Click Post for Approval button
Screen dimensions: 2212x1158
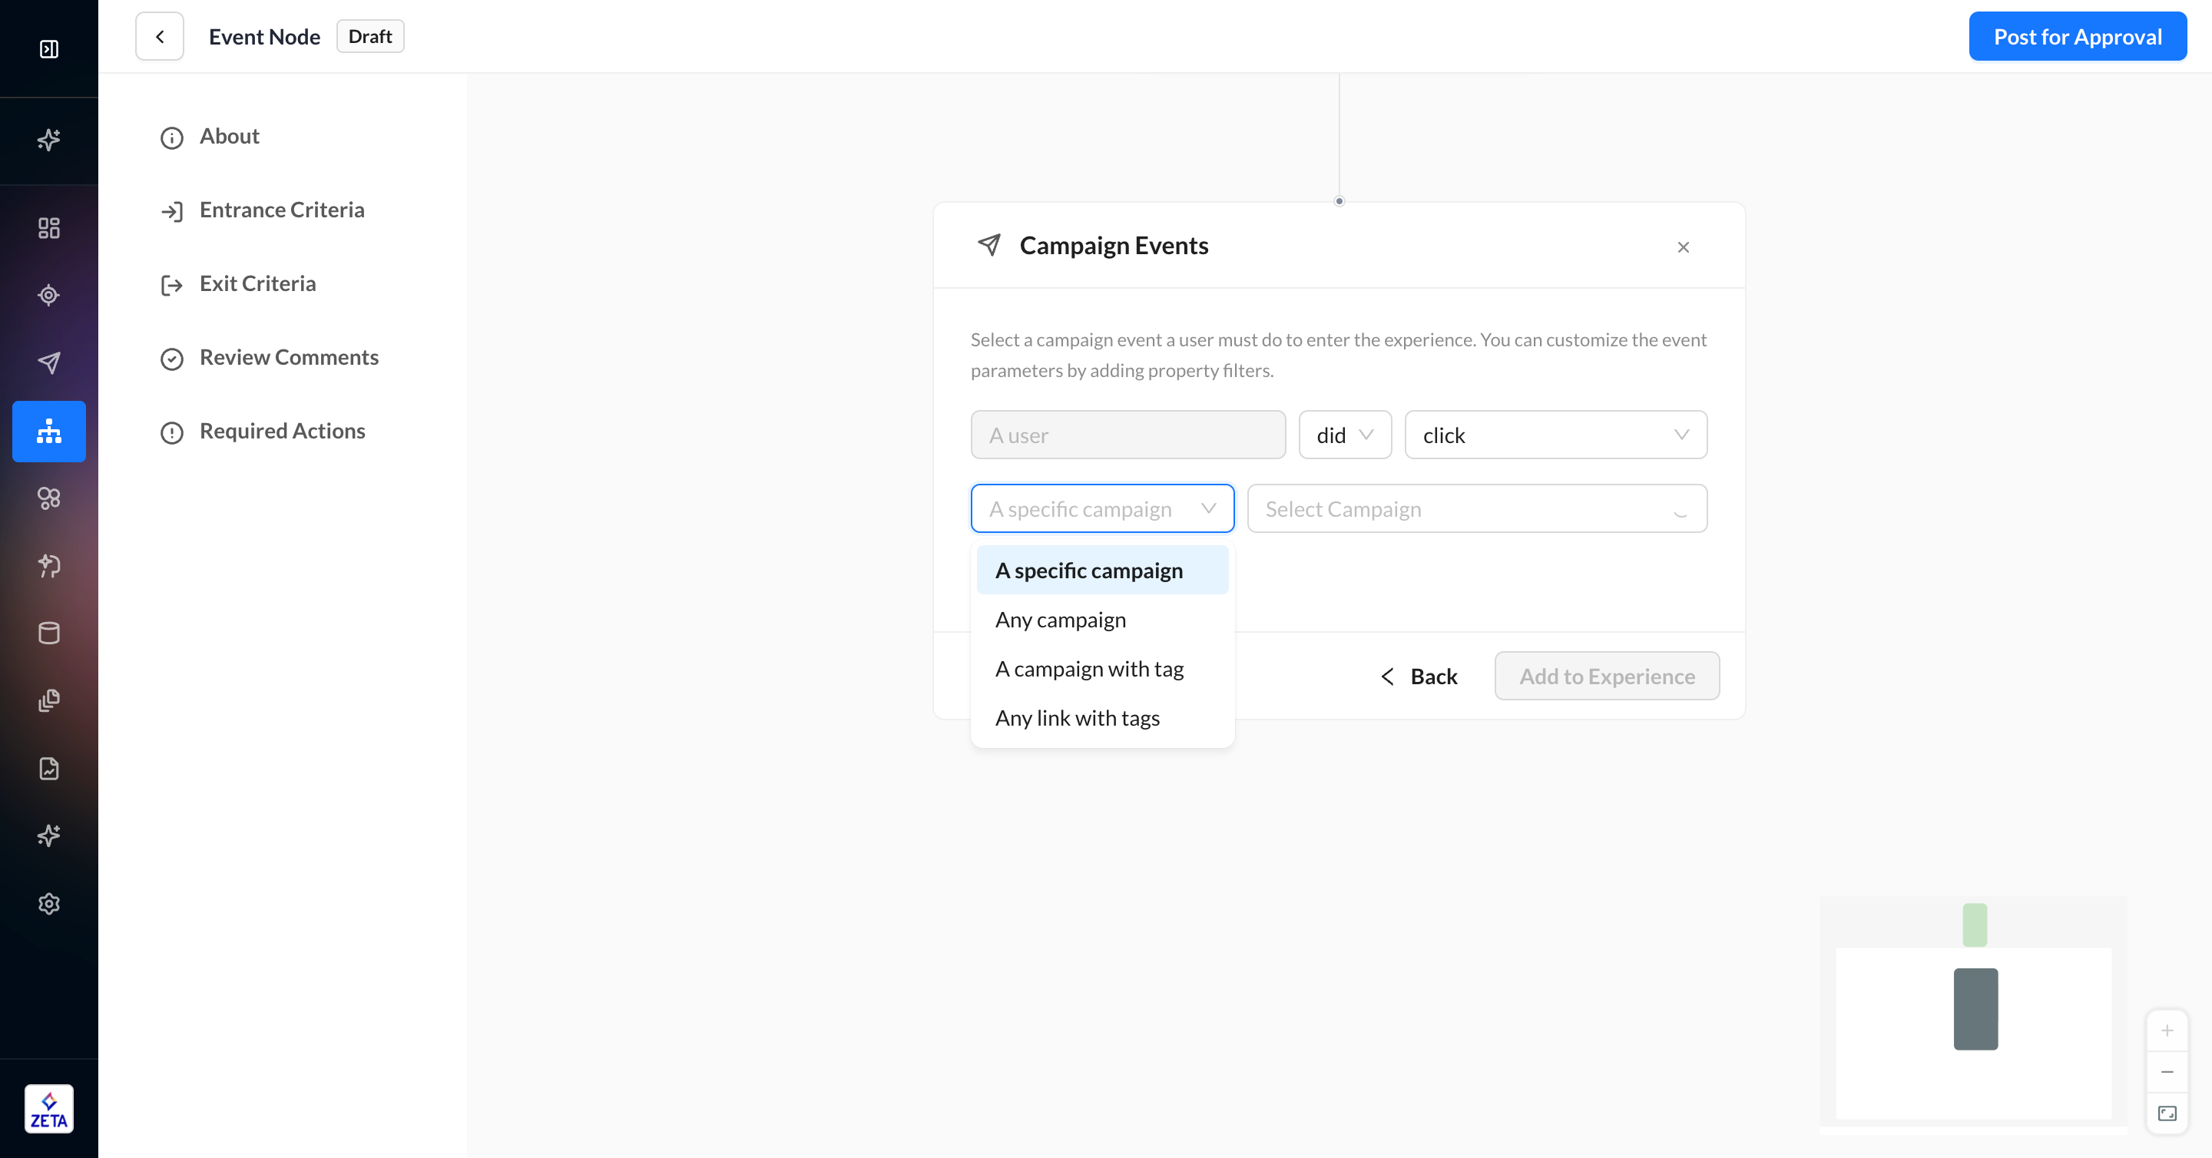coord(2076,37)
